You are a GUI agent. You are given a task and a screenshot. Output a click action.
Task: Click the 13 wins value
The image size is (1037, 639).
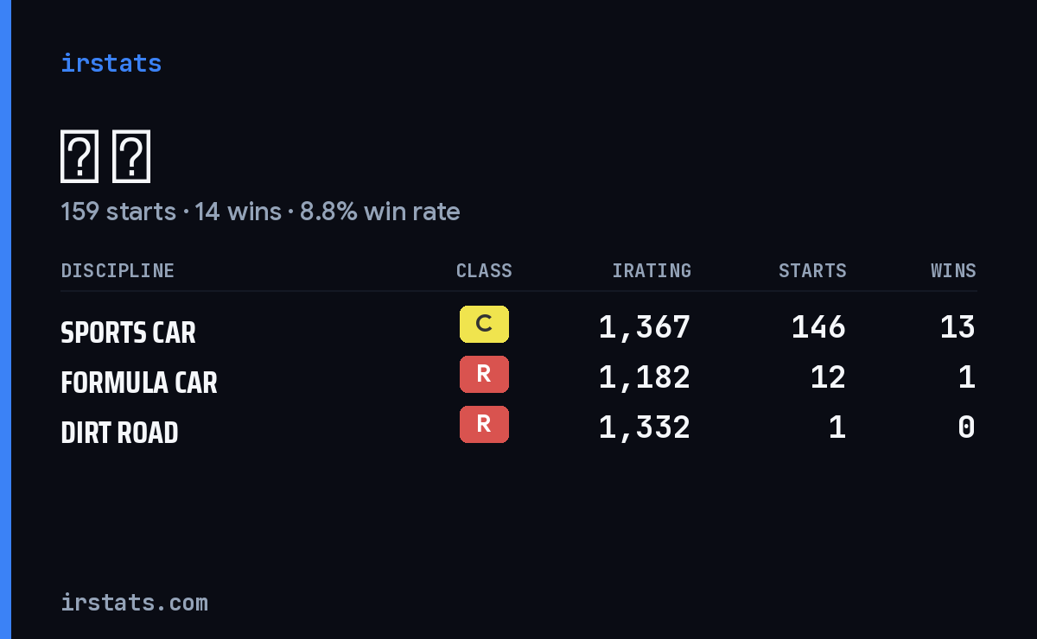pos(957,327)
